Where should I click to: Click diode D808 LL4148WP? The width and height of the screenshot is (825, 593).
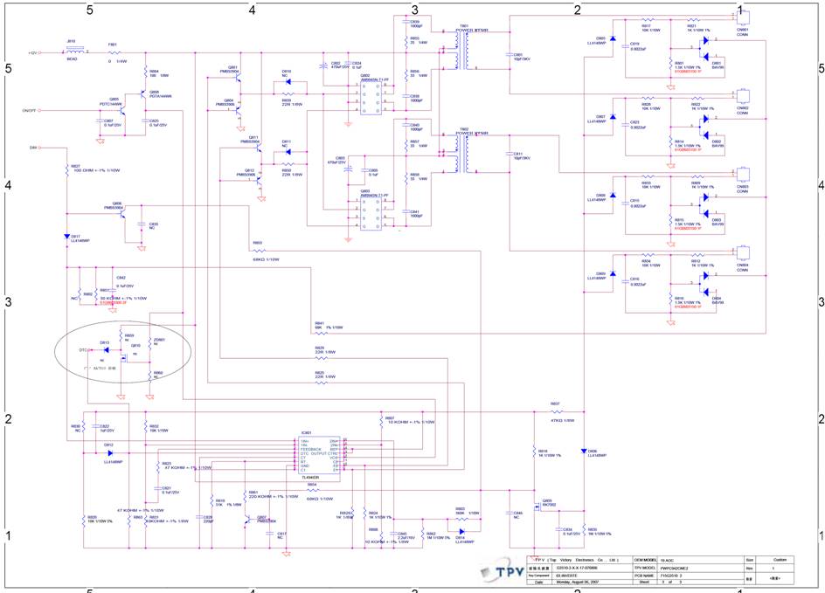[613, 196]
